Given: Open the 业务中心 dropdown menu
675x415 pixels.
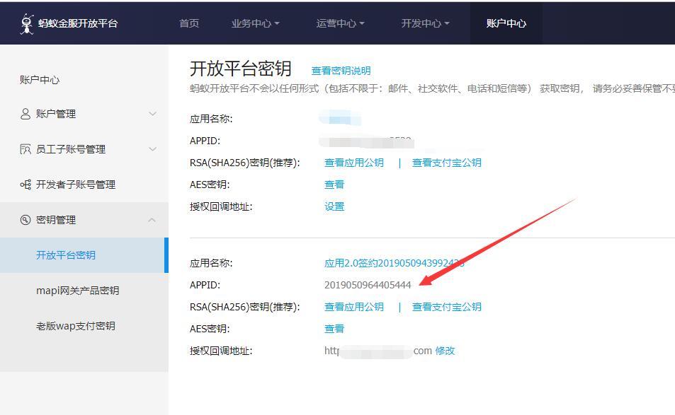Looking at the screenshot, I should 255,23.
